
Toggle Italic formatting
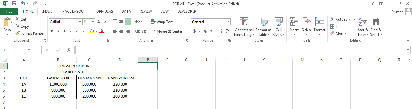(x=59, y=31)
